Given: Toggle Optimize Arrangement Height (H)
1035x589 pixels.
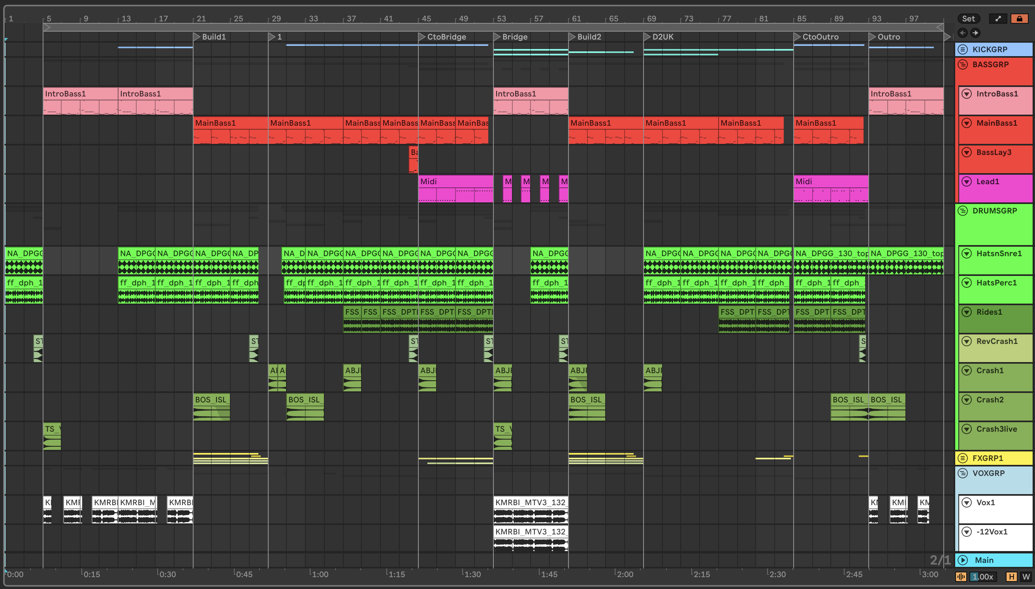Looking at the screenshot, I should (x=1012, y=576).
